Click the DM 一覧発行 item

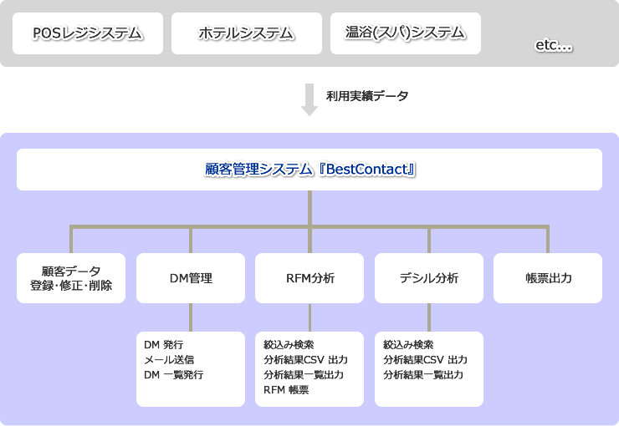174,375
